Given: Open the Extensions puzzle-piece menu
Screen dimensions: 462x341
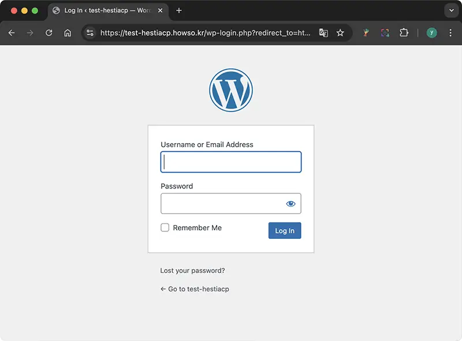Looking at the screenshot, I should tap(404, 33).
